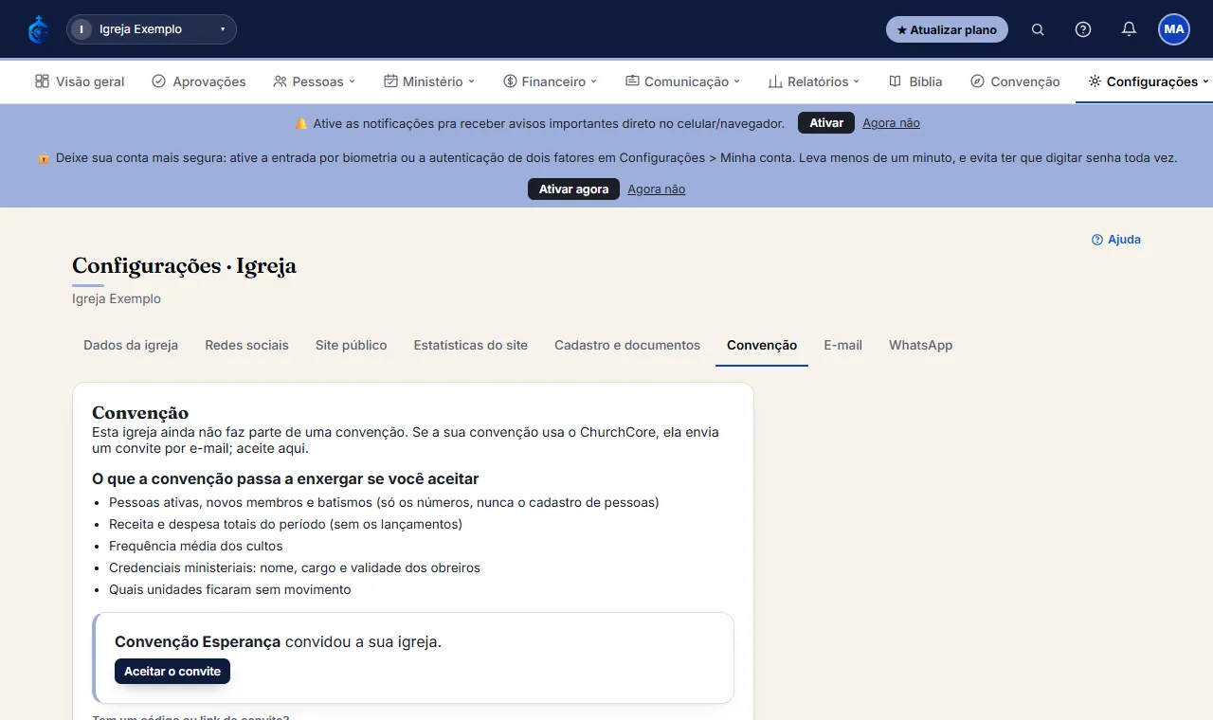This screenshot has width=1213, height=720.
Task: Click the Visão geral menu label
Action: pyautogui.click(x=90, y=81)
